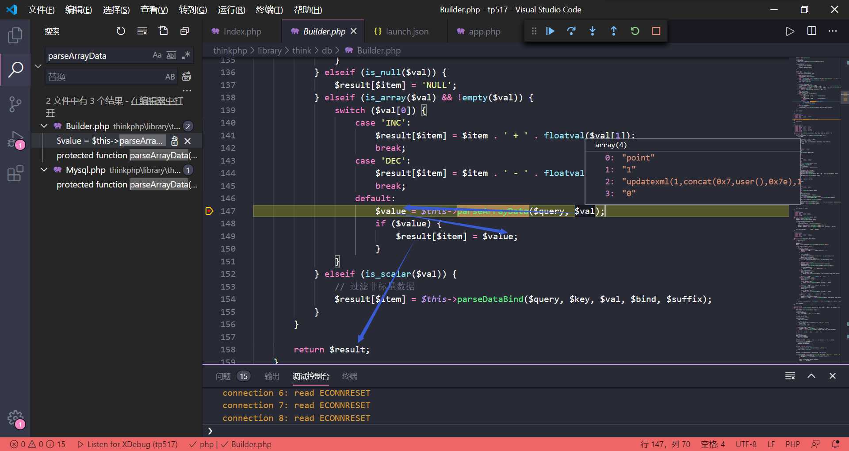Open the 问题 problems panel tab
The width and height of the screenshot is (849, 451).
[x=233, y=376]
